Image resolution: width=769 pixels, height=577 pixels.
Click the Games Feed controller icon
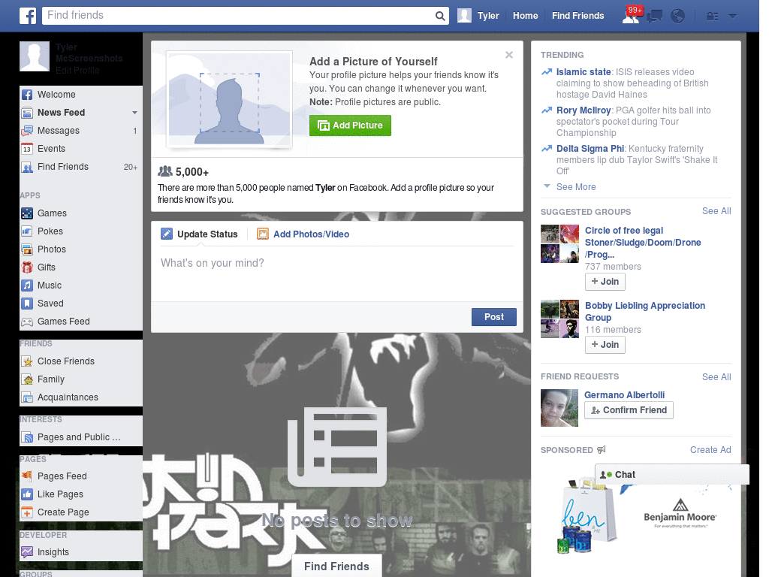pos(27,322)
